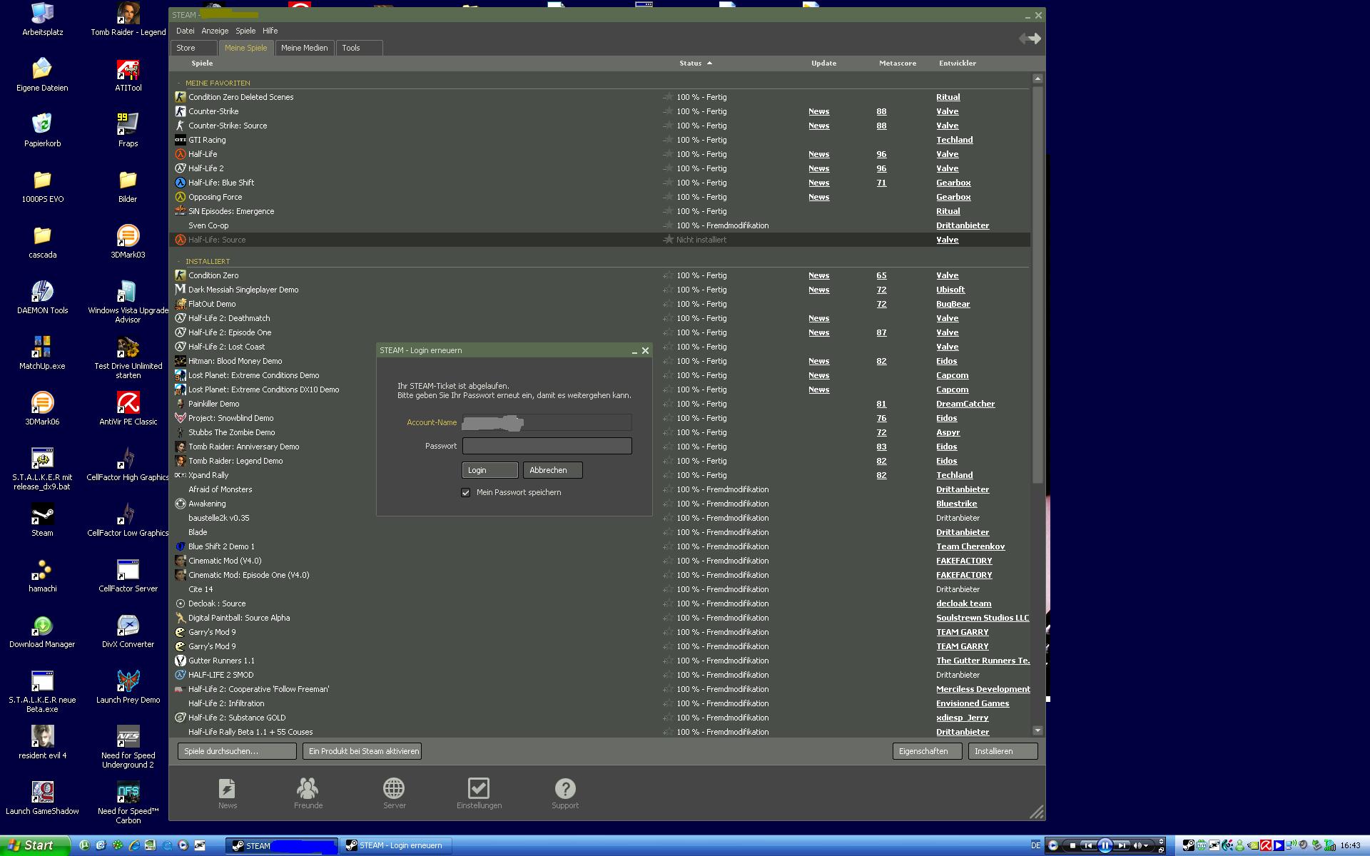Sort the list by the Status column header
Viewport: 1370px width, 856px height.
[x=690, y=63]
